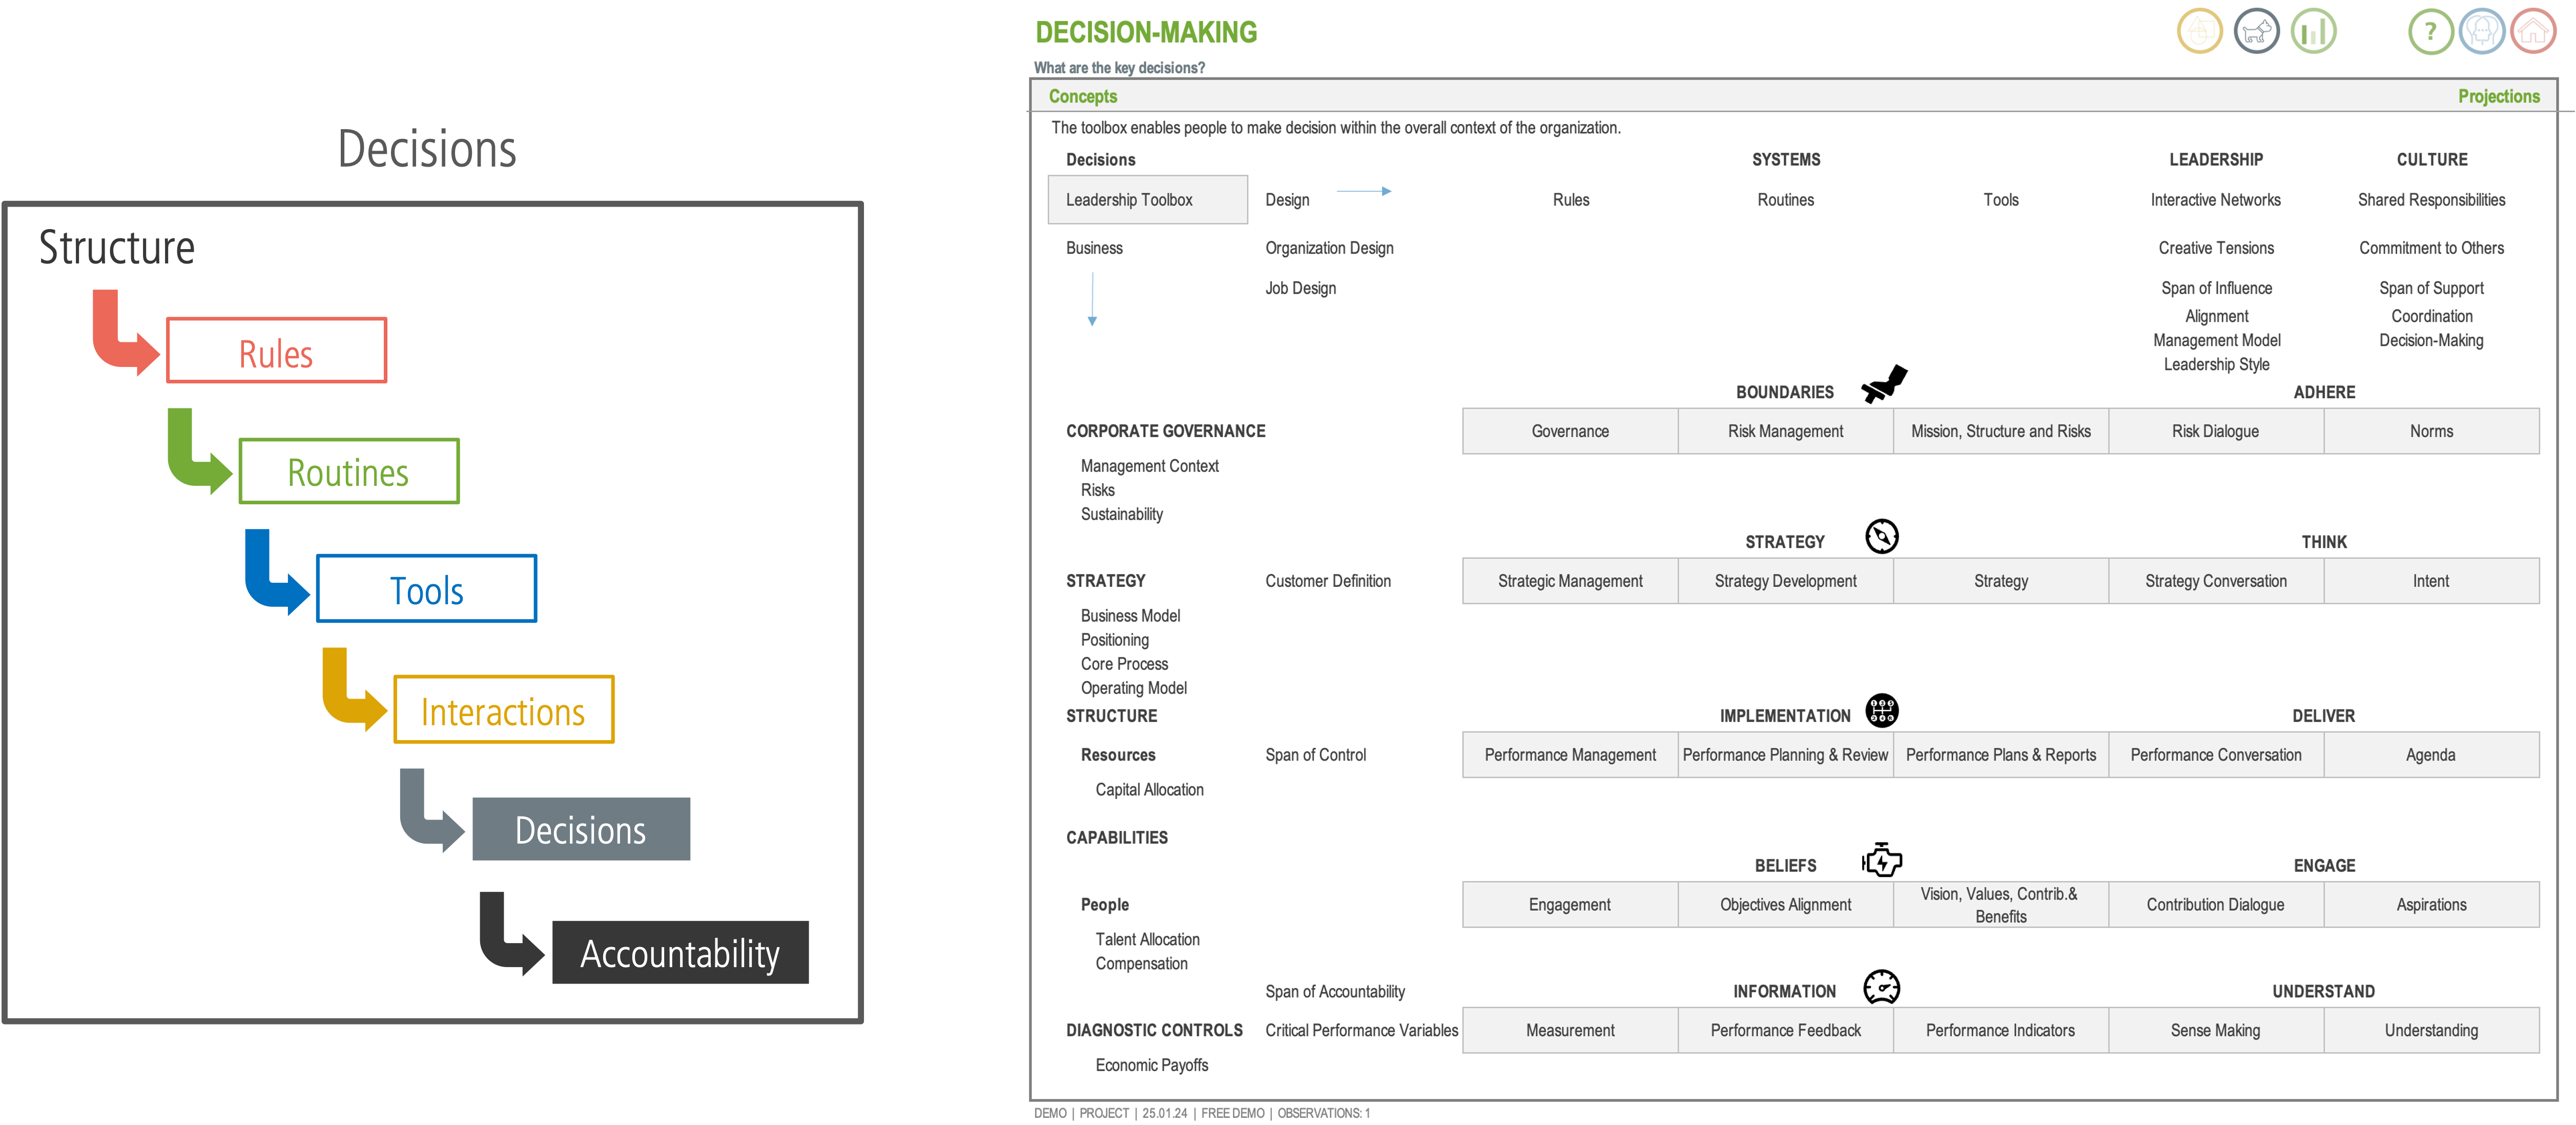The width and height of the screenshot is (2576, 1125).
Task: Click the Talent Allocation item
Action: click(1147, 940)
